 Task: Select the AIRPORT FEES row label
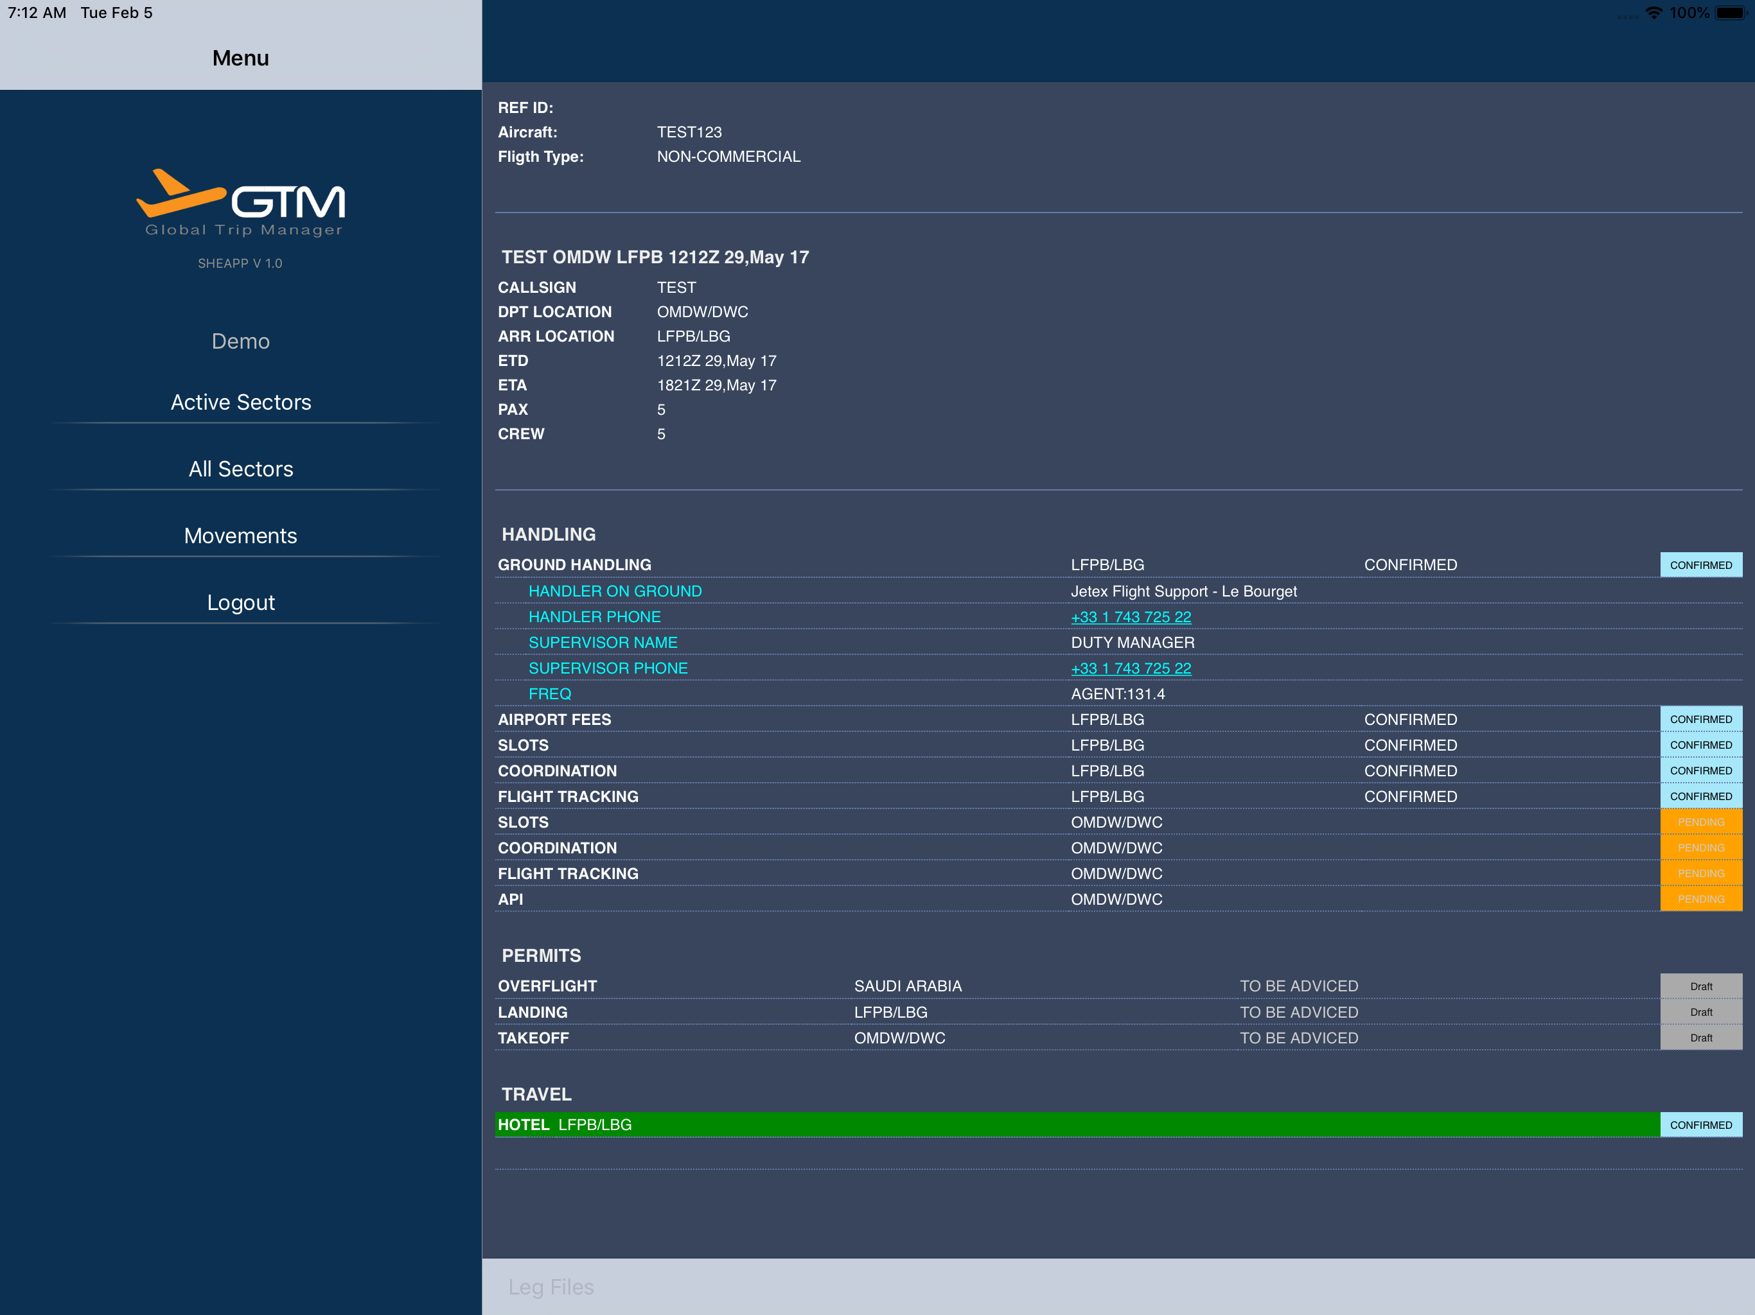[554, 719]
